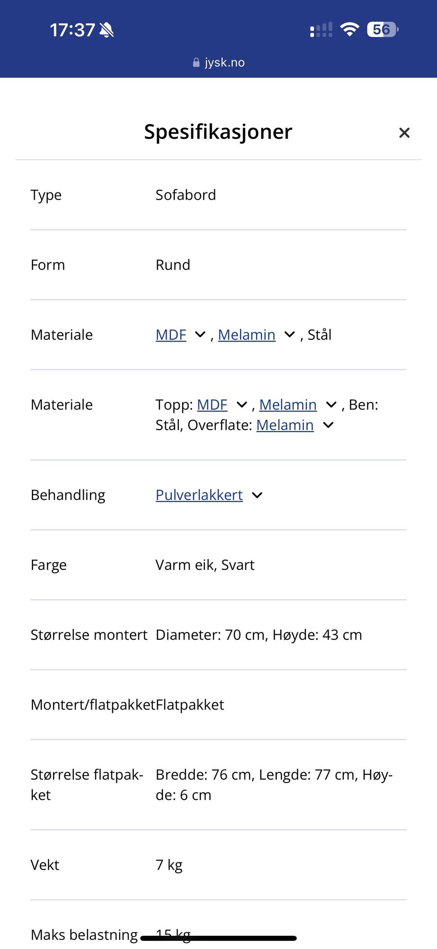
Task: Expand chevron after Melamin before Ben:
Action: tap(331, 404)
